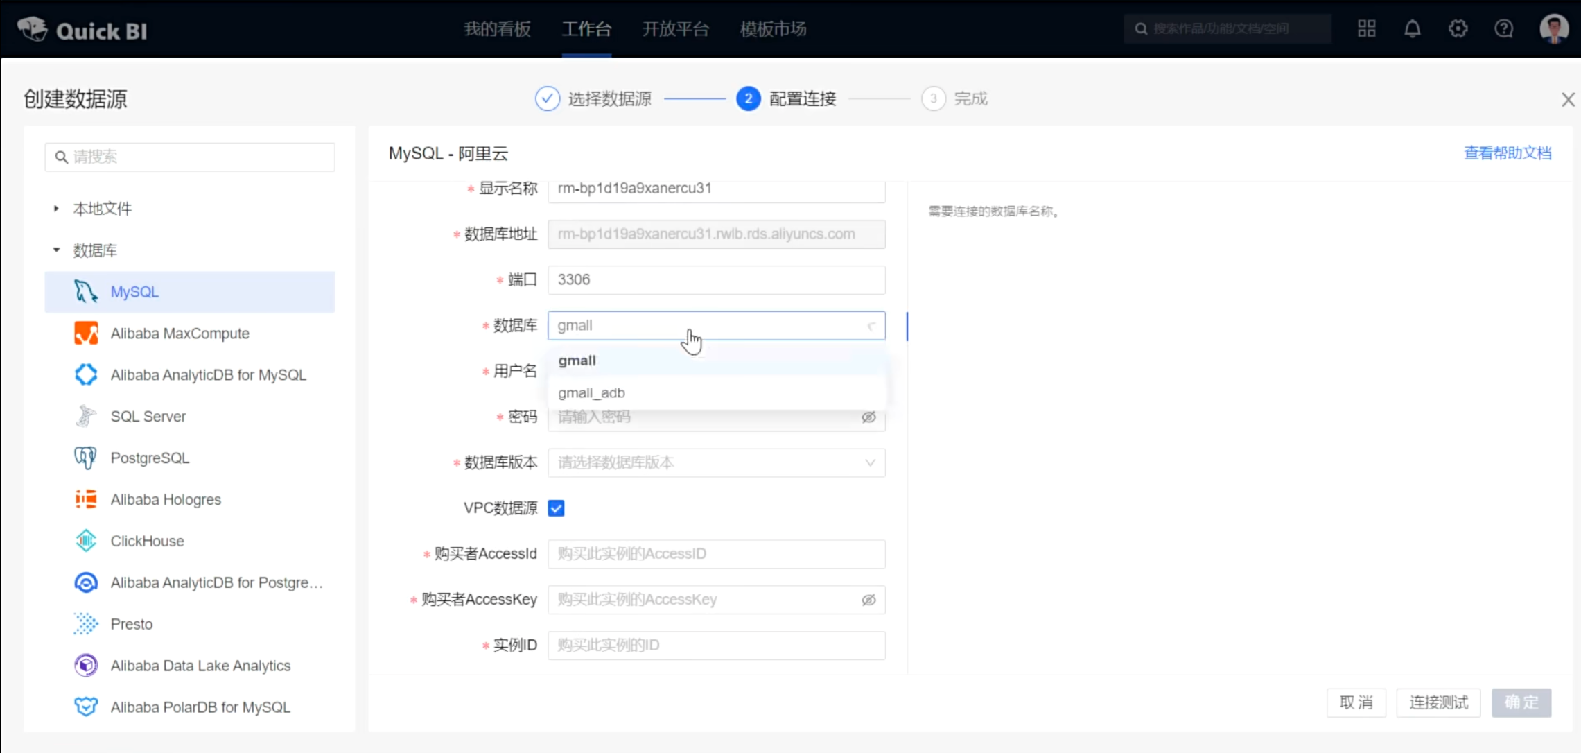Click the ClickHouse icon
This screenshot has height=753, width=1581.
pos(86,541)
